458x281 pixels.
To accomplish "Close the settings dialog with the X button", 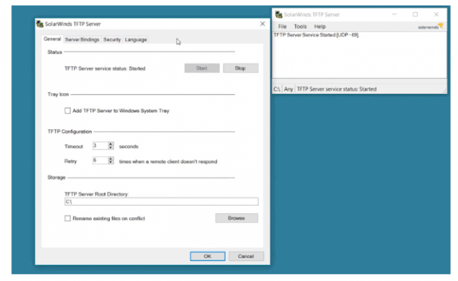I will click(x=263, y=24).
